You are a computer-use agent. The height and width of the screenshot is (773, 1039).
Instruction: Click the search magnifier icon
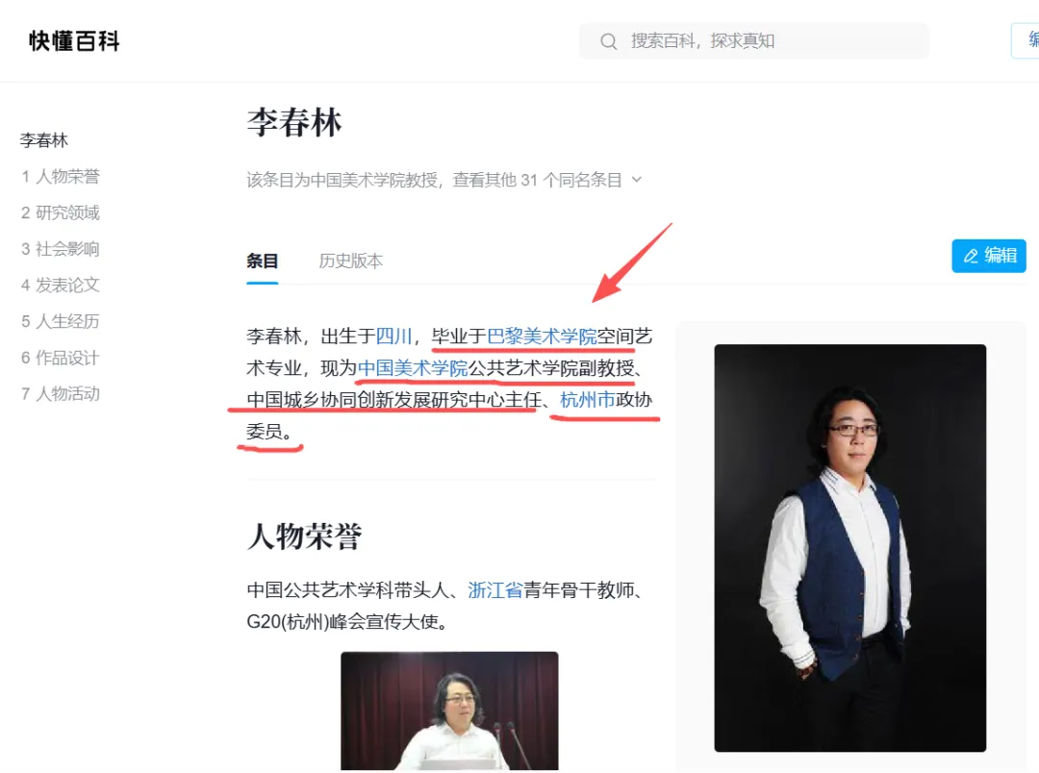click(x=608, y=41)
